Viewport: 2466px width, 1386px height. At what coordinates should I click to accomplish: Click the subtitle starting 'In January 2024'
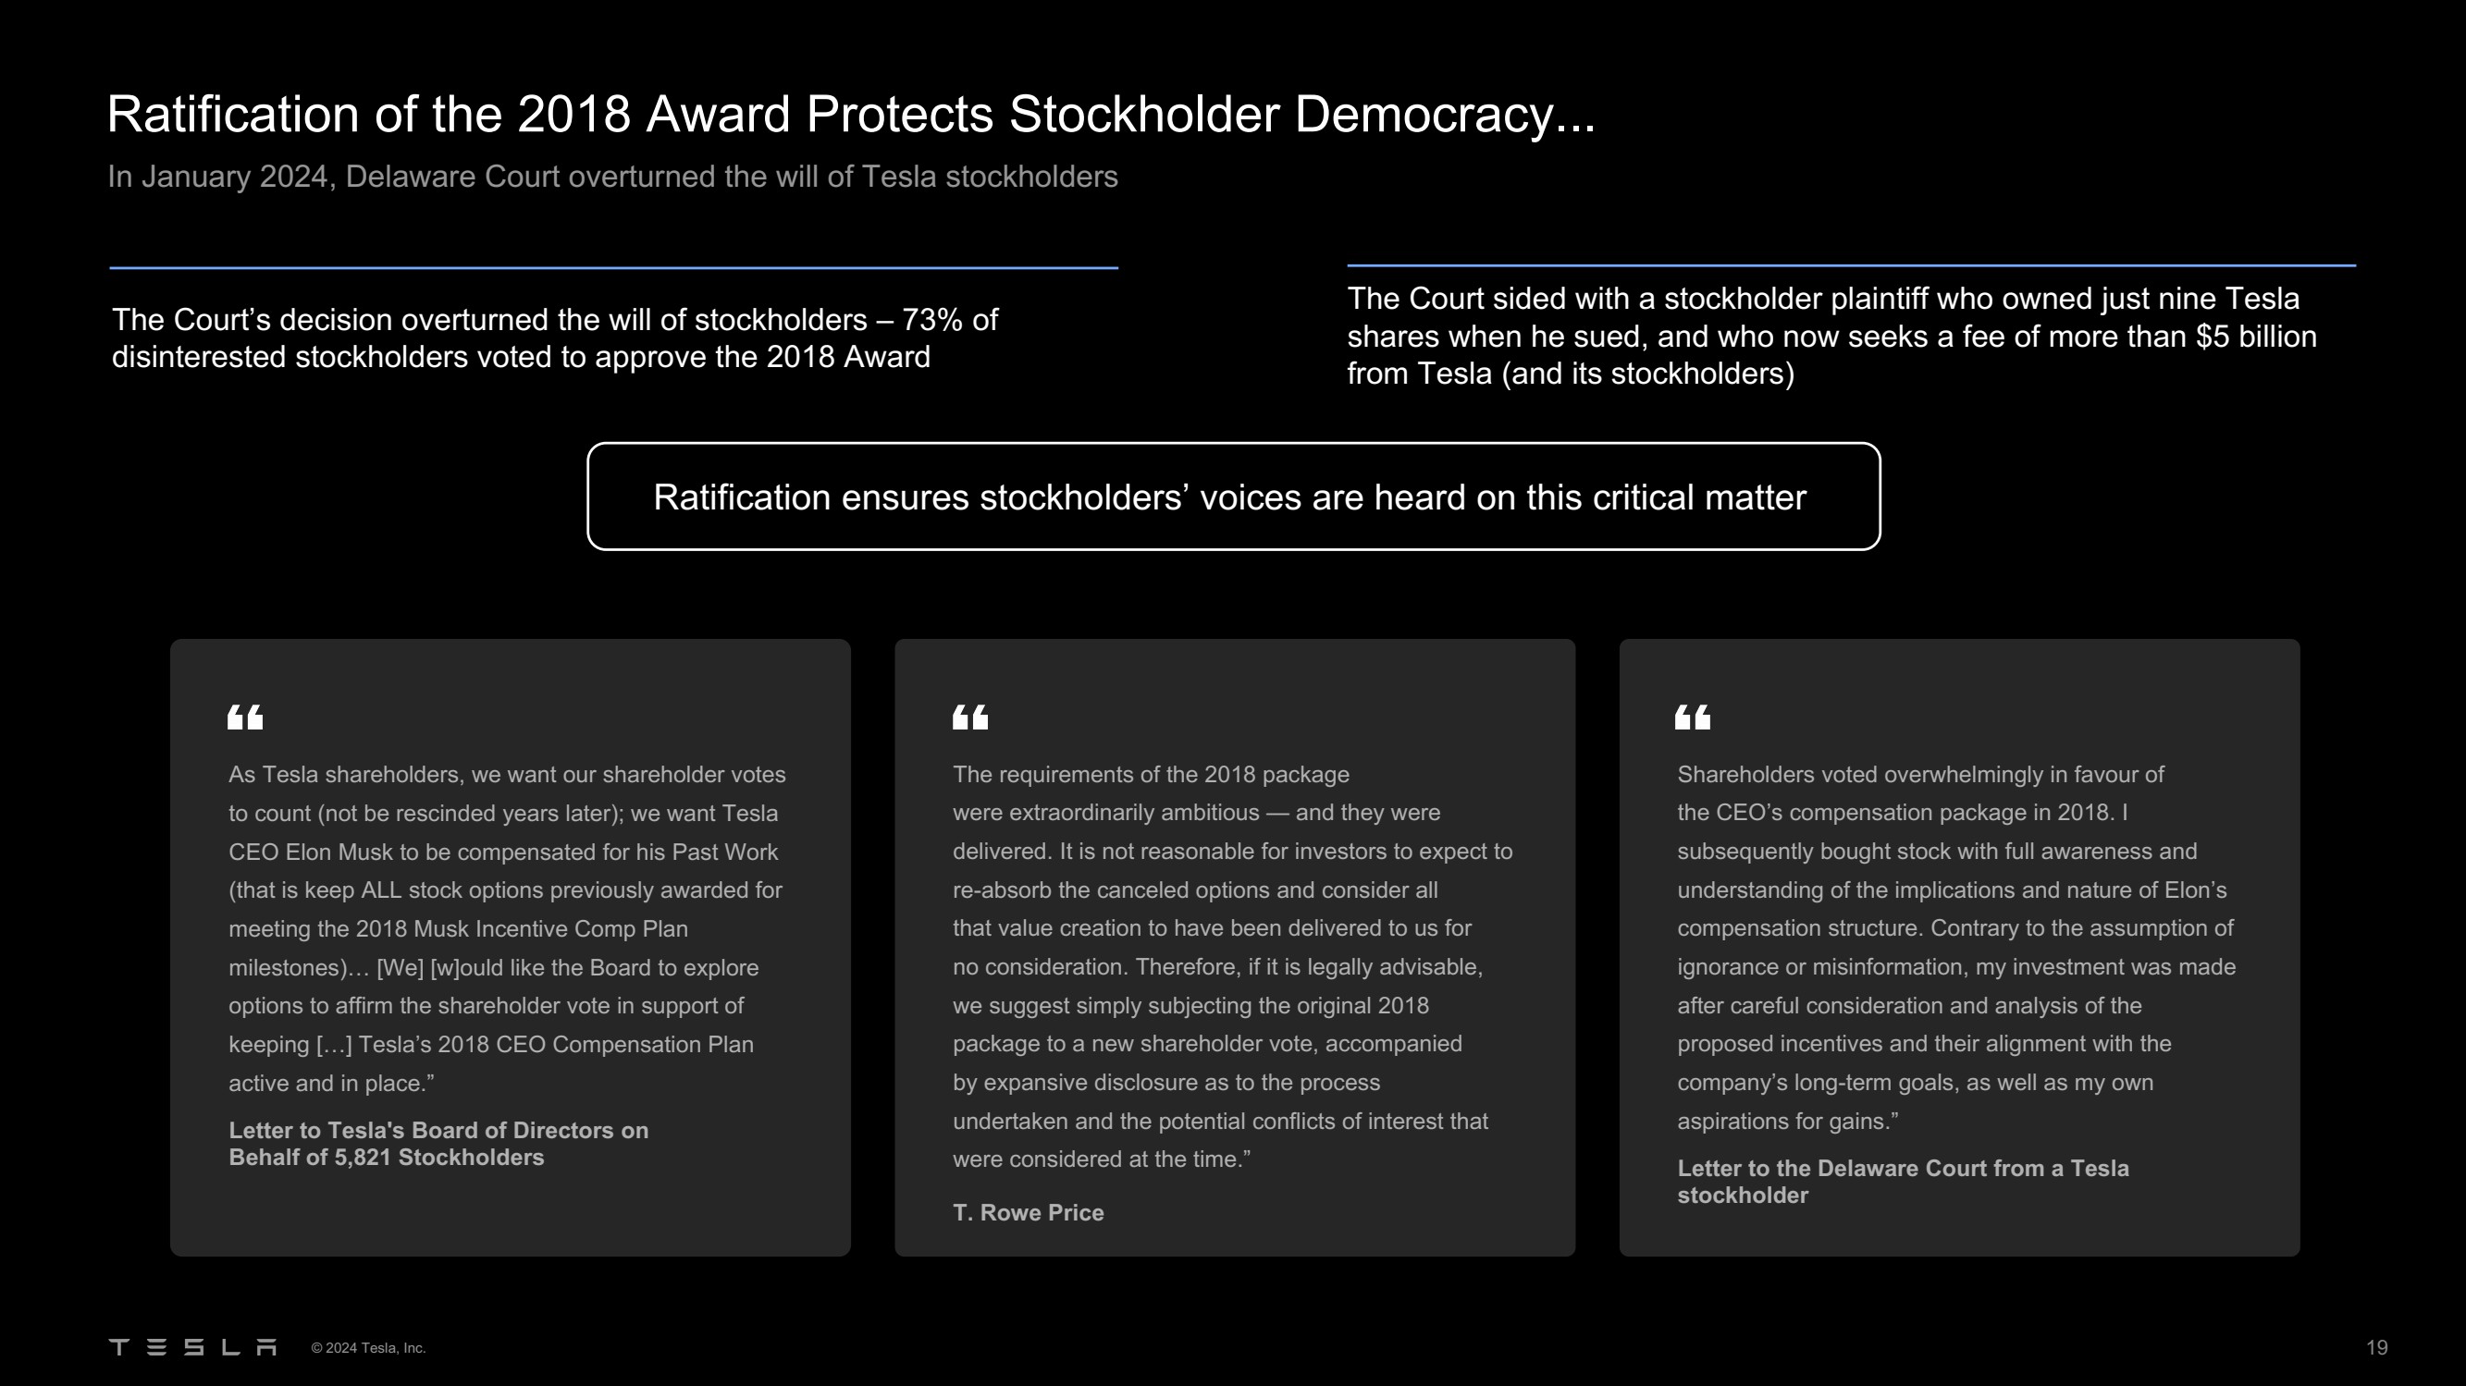612,178
